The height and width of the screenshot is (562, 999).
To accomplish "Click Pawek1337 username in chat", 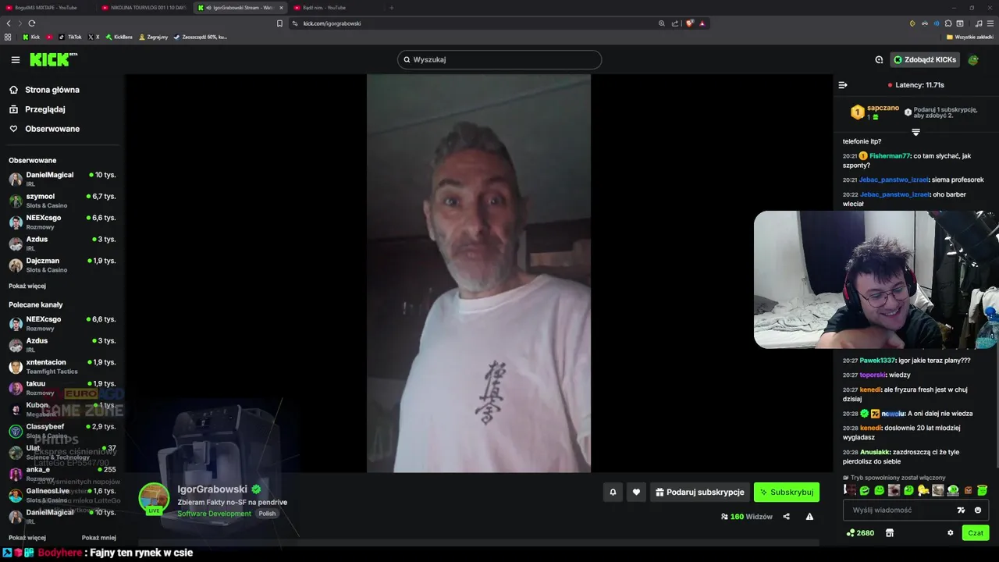I will tap(876, 361).
